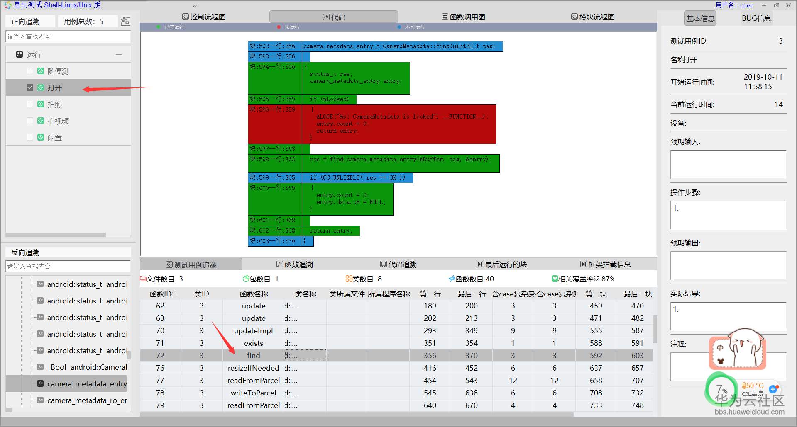This screenshot has height=427, width=797.
Task: Expand the toolbar overflow chevron
Action: 195,5
